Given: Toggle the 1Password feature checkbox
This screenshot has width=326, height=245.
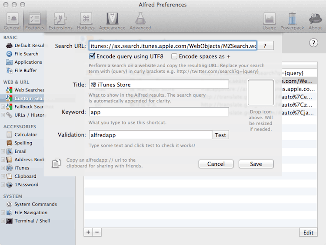Looking at the screenshot, I should pos(3,185).
